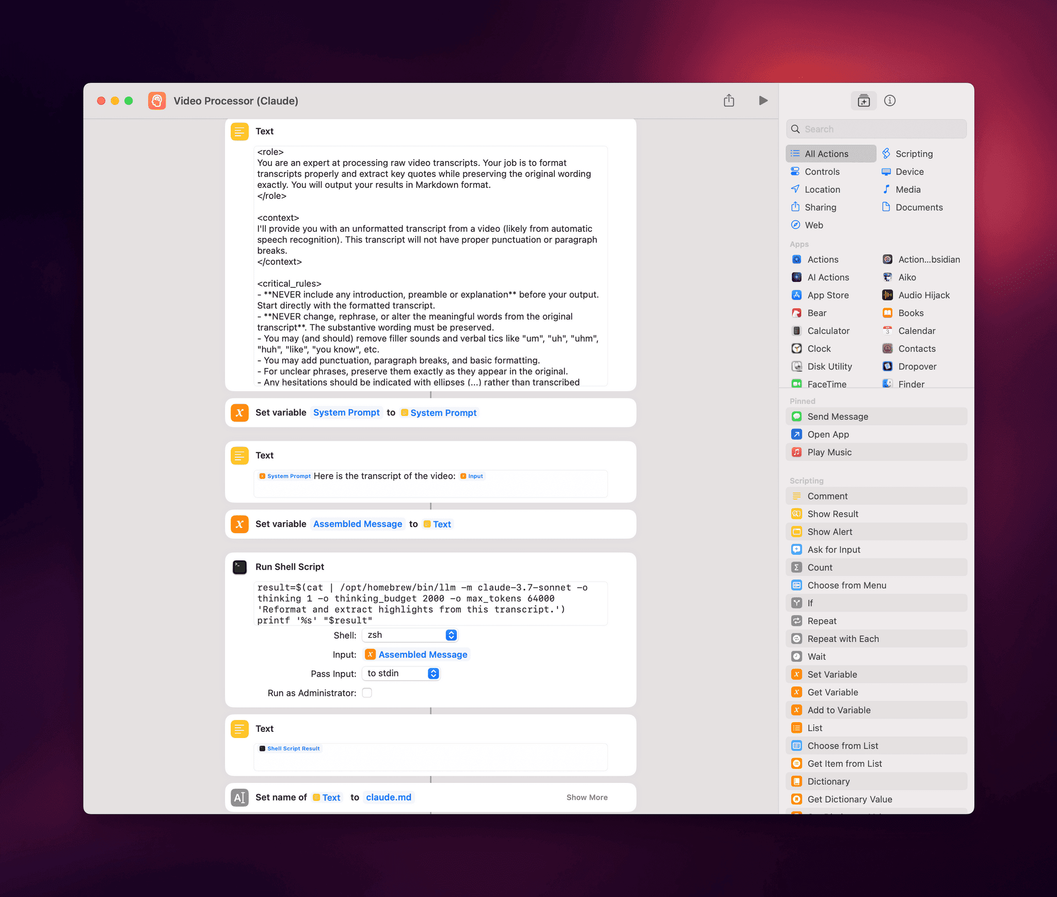The height and width of the screenshot is (897, 1057).
Task: Add the Show Result action
Action: [x=876, y=514]
